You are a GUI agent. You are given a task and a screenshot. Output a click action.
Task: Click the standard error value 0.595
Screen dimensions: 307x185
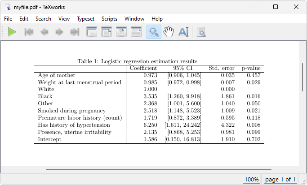(228, 118)
